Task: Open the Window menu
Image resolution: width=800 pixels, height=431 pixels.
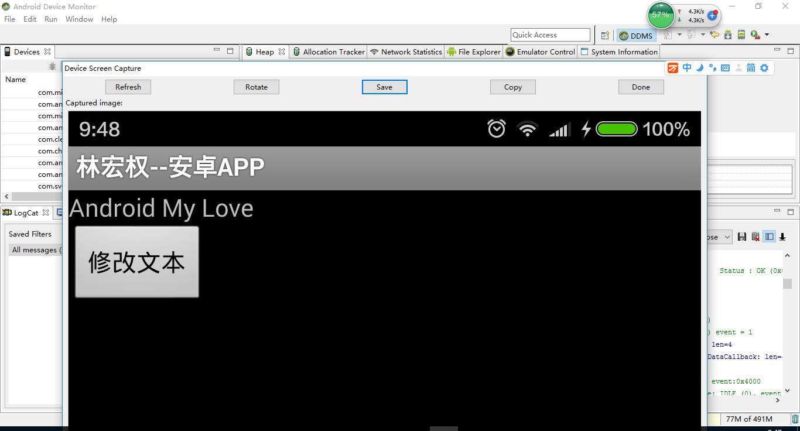Action: pyautogui.click(x=79, y=19)
